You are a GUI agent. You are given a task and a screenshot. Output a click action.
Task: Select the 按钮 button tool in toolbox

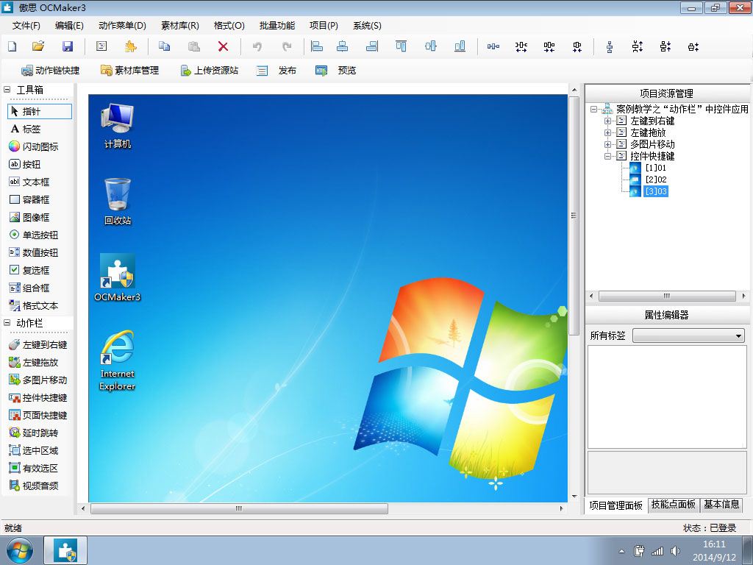pos(25,164)
